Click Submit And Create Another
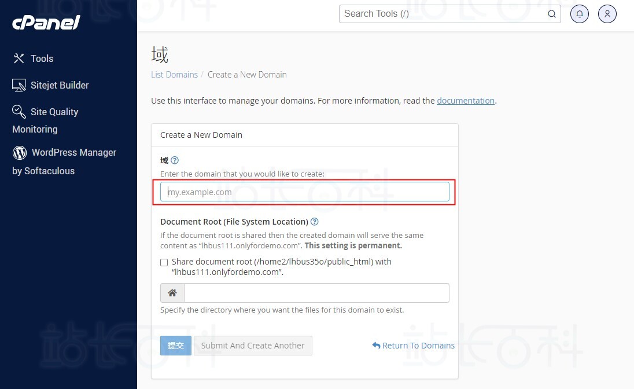634x389 pixels. click(x=253, y=346)
